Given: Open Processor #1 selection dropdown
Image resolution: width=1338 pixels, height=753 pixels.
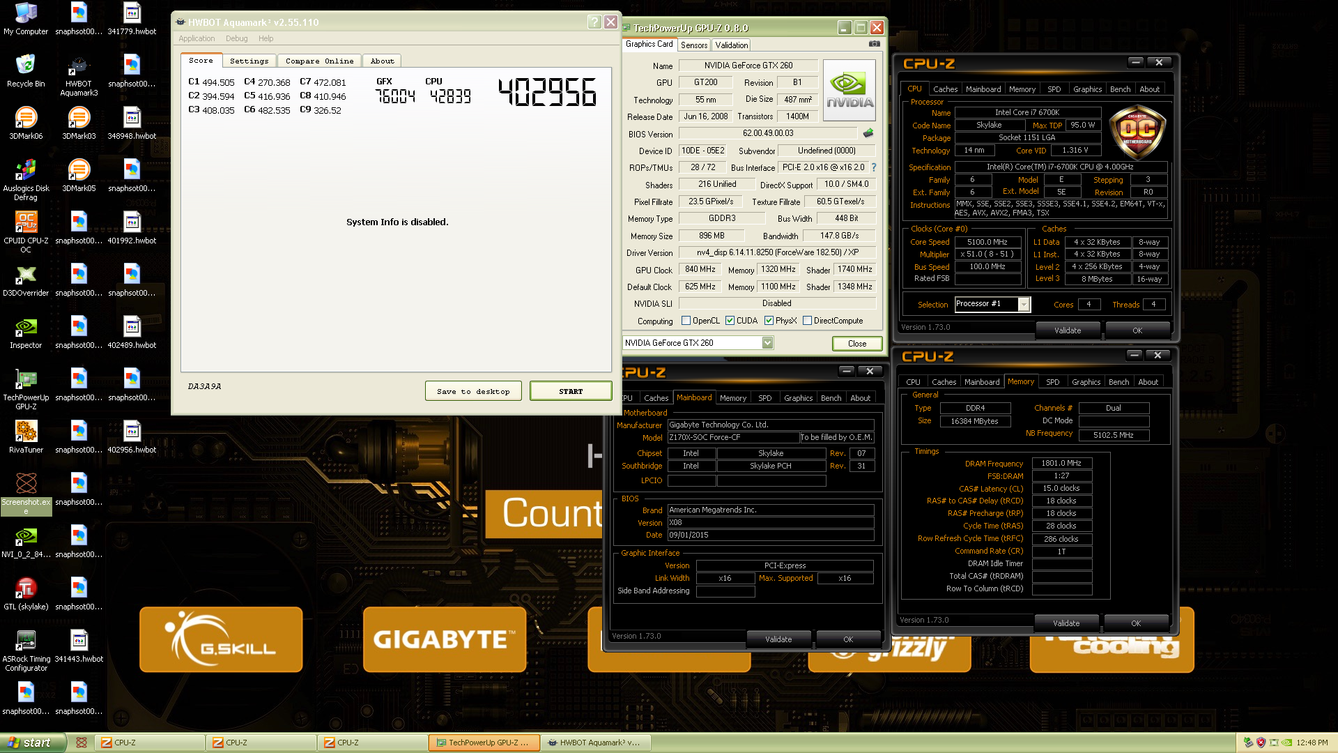Looking at the screenshot, I should 1023,304.
